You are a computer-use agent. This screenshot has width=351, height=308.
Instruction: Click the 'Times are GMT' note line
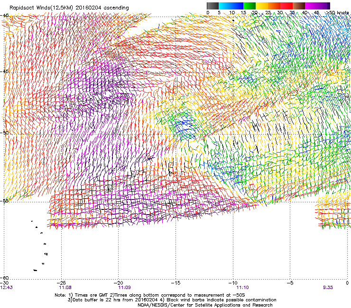(150, 295)
